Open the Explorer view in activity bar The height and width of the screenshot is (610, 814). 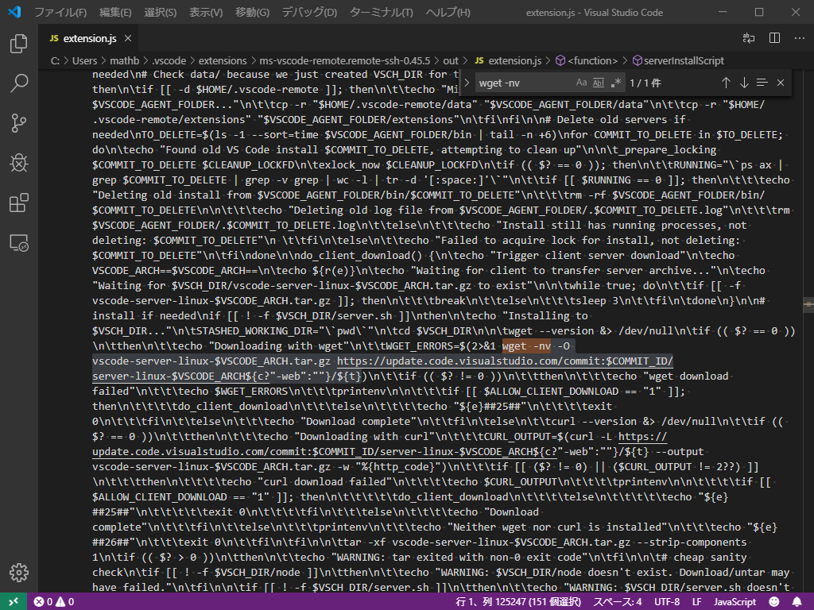coord(19,44)
